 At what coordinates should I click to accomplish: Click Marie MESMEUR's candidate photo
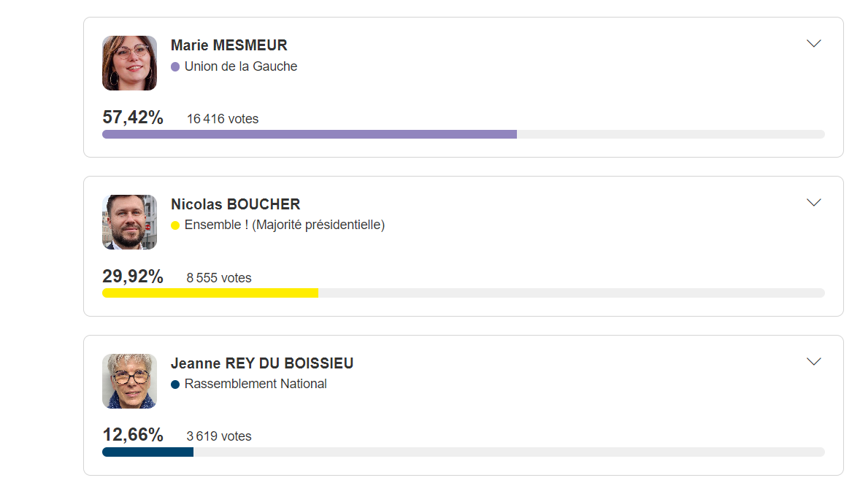(x=129, y=63)
